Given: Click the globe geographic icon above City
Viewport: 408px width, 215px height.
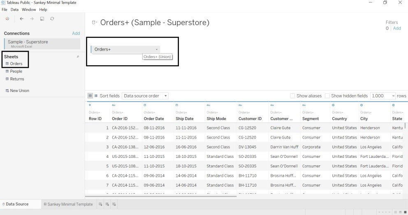Looking at the screenshot, I should tap(362, 105).
